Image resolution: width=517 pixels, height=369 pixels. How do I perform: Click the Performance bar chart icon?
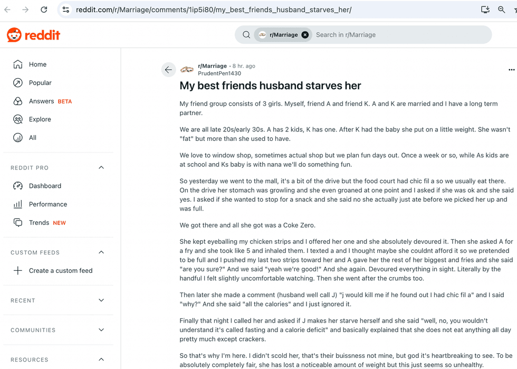tap(18, 204)
